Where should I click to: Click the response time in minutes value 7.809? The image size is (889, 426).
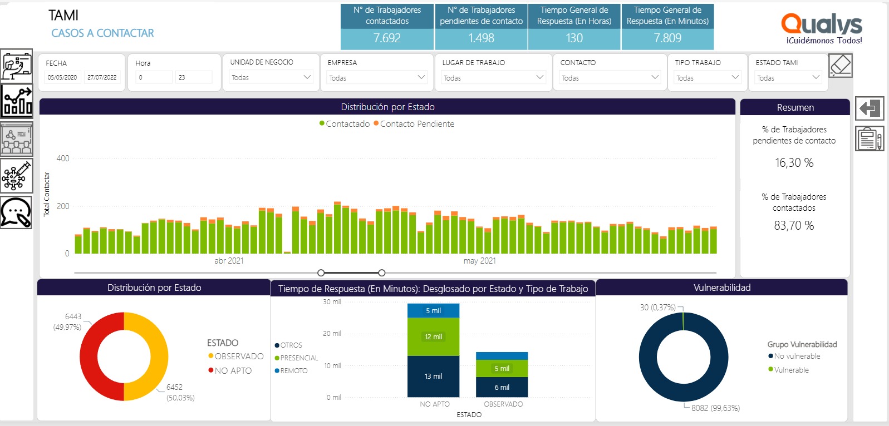click(x=667, y=38)
